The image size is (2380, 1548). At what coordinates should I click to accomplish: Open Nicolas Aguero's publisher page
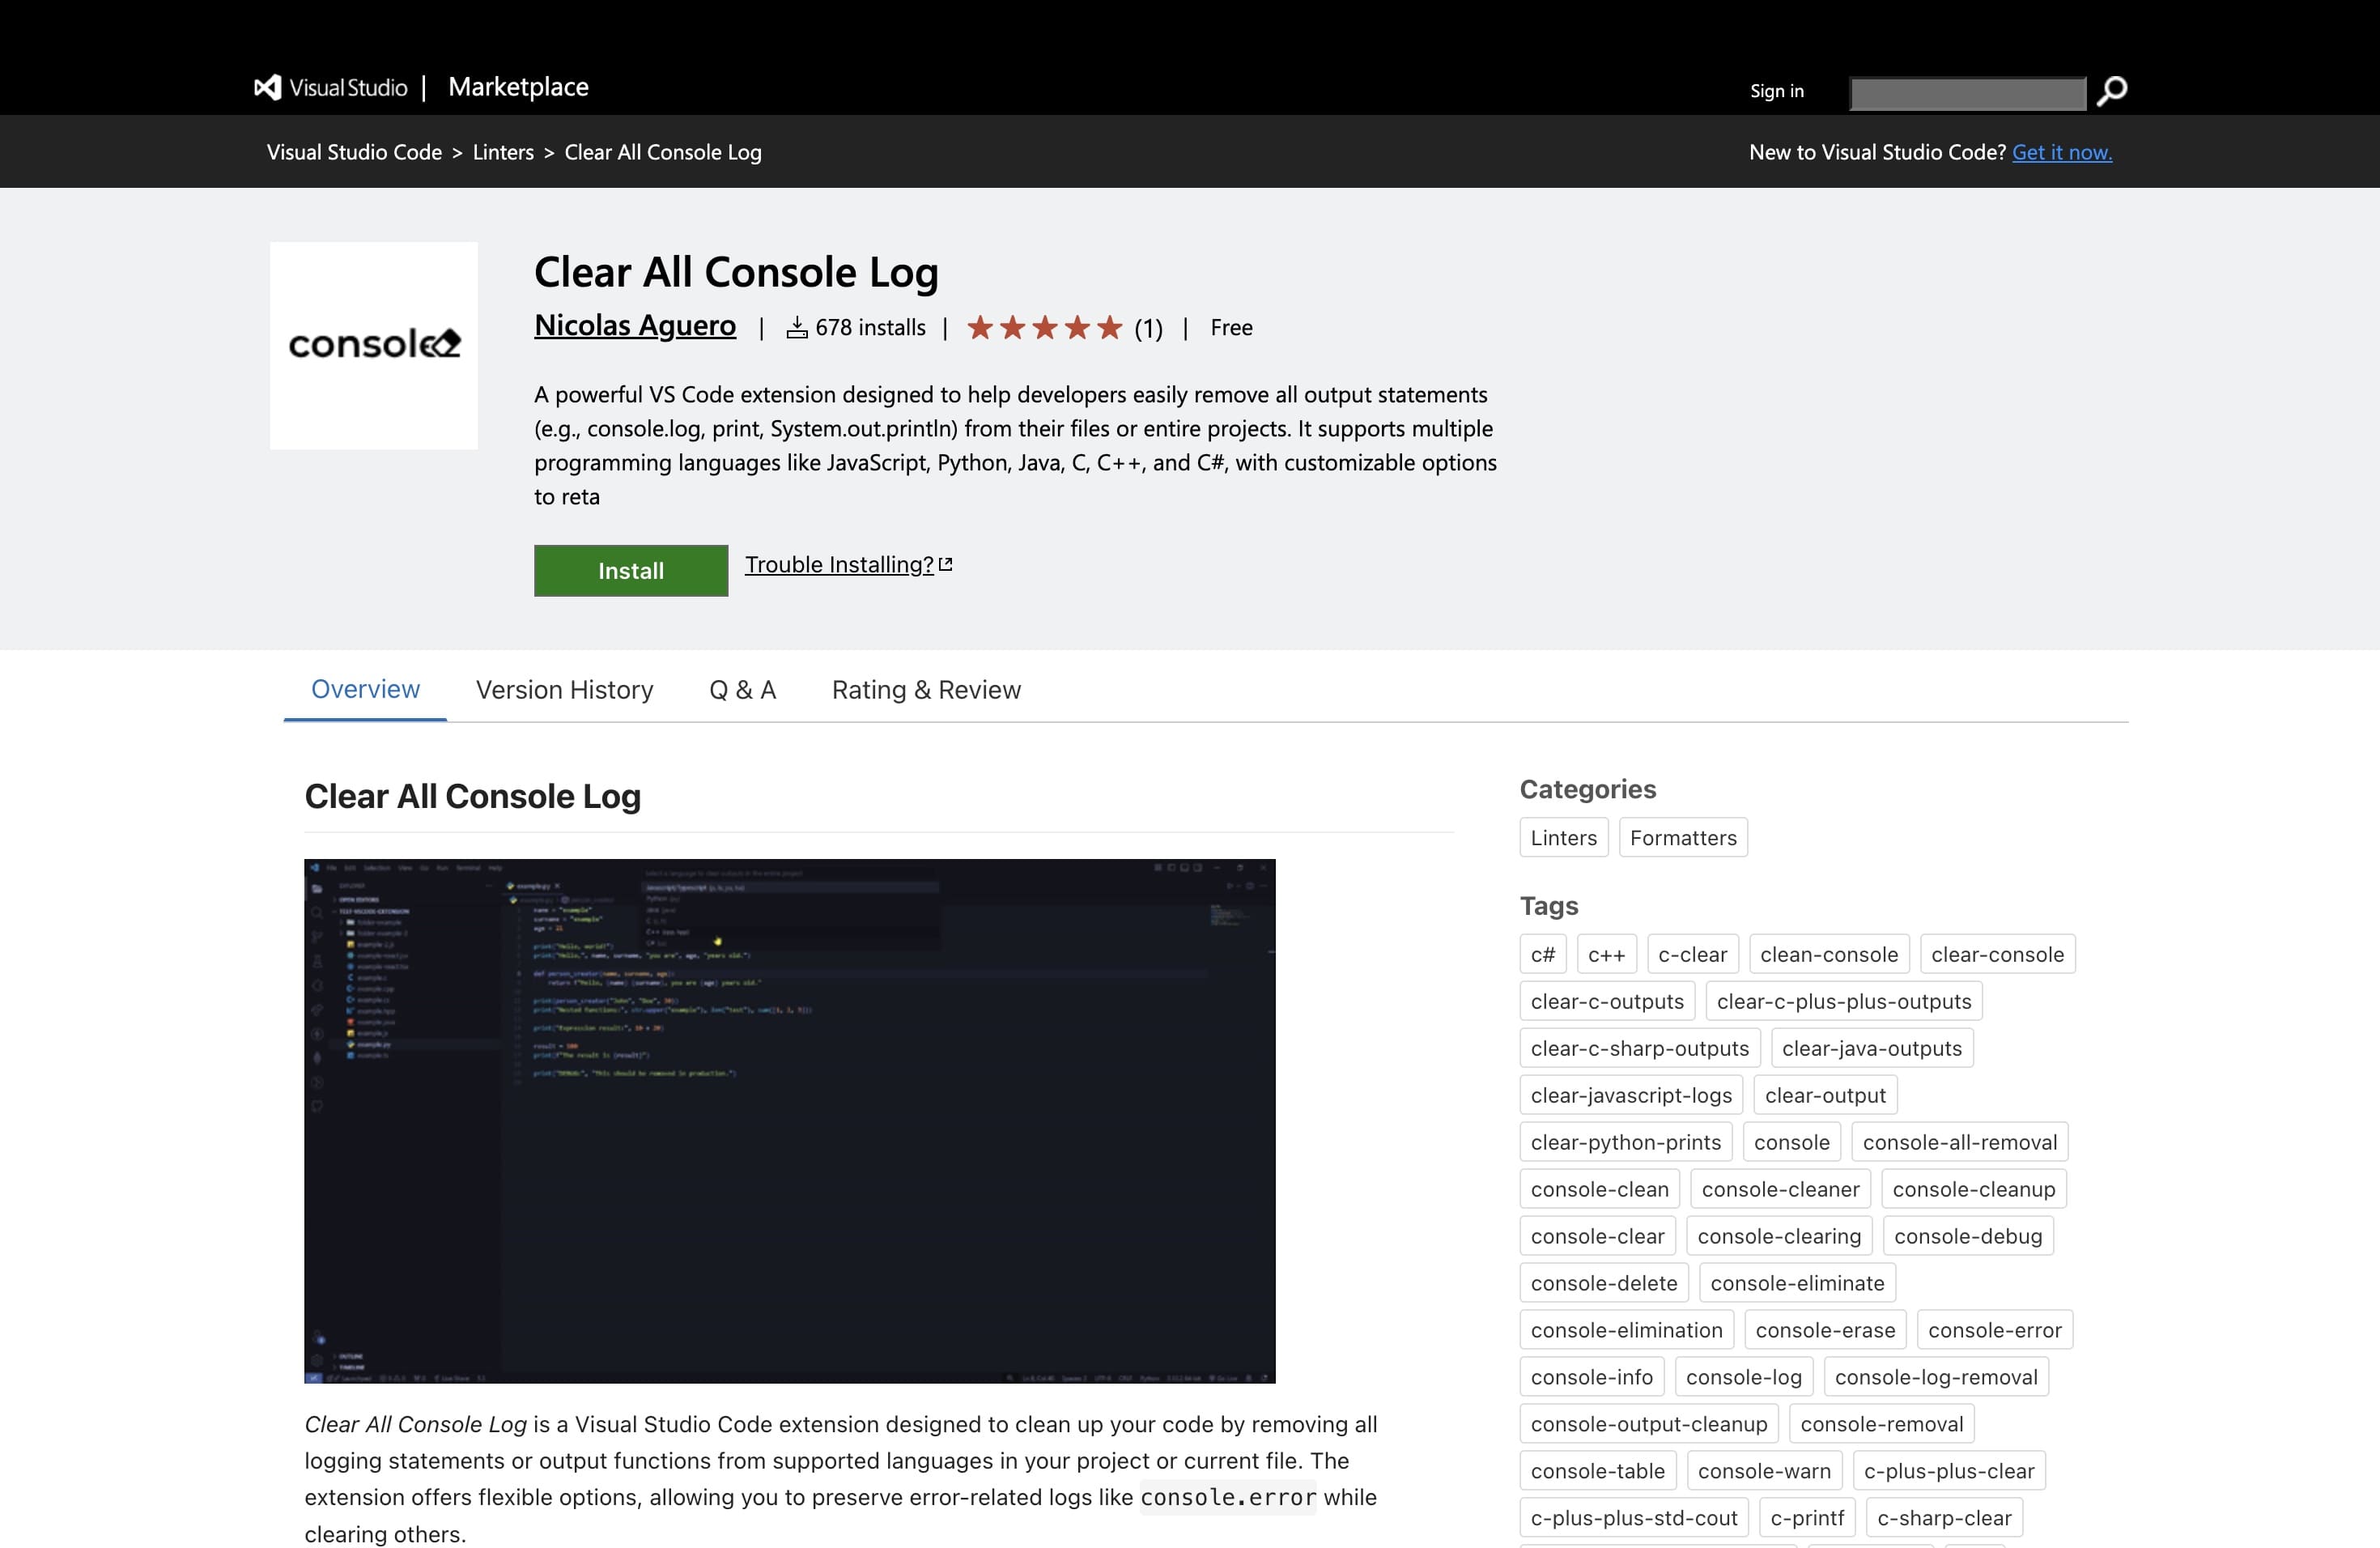(635, 325)
